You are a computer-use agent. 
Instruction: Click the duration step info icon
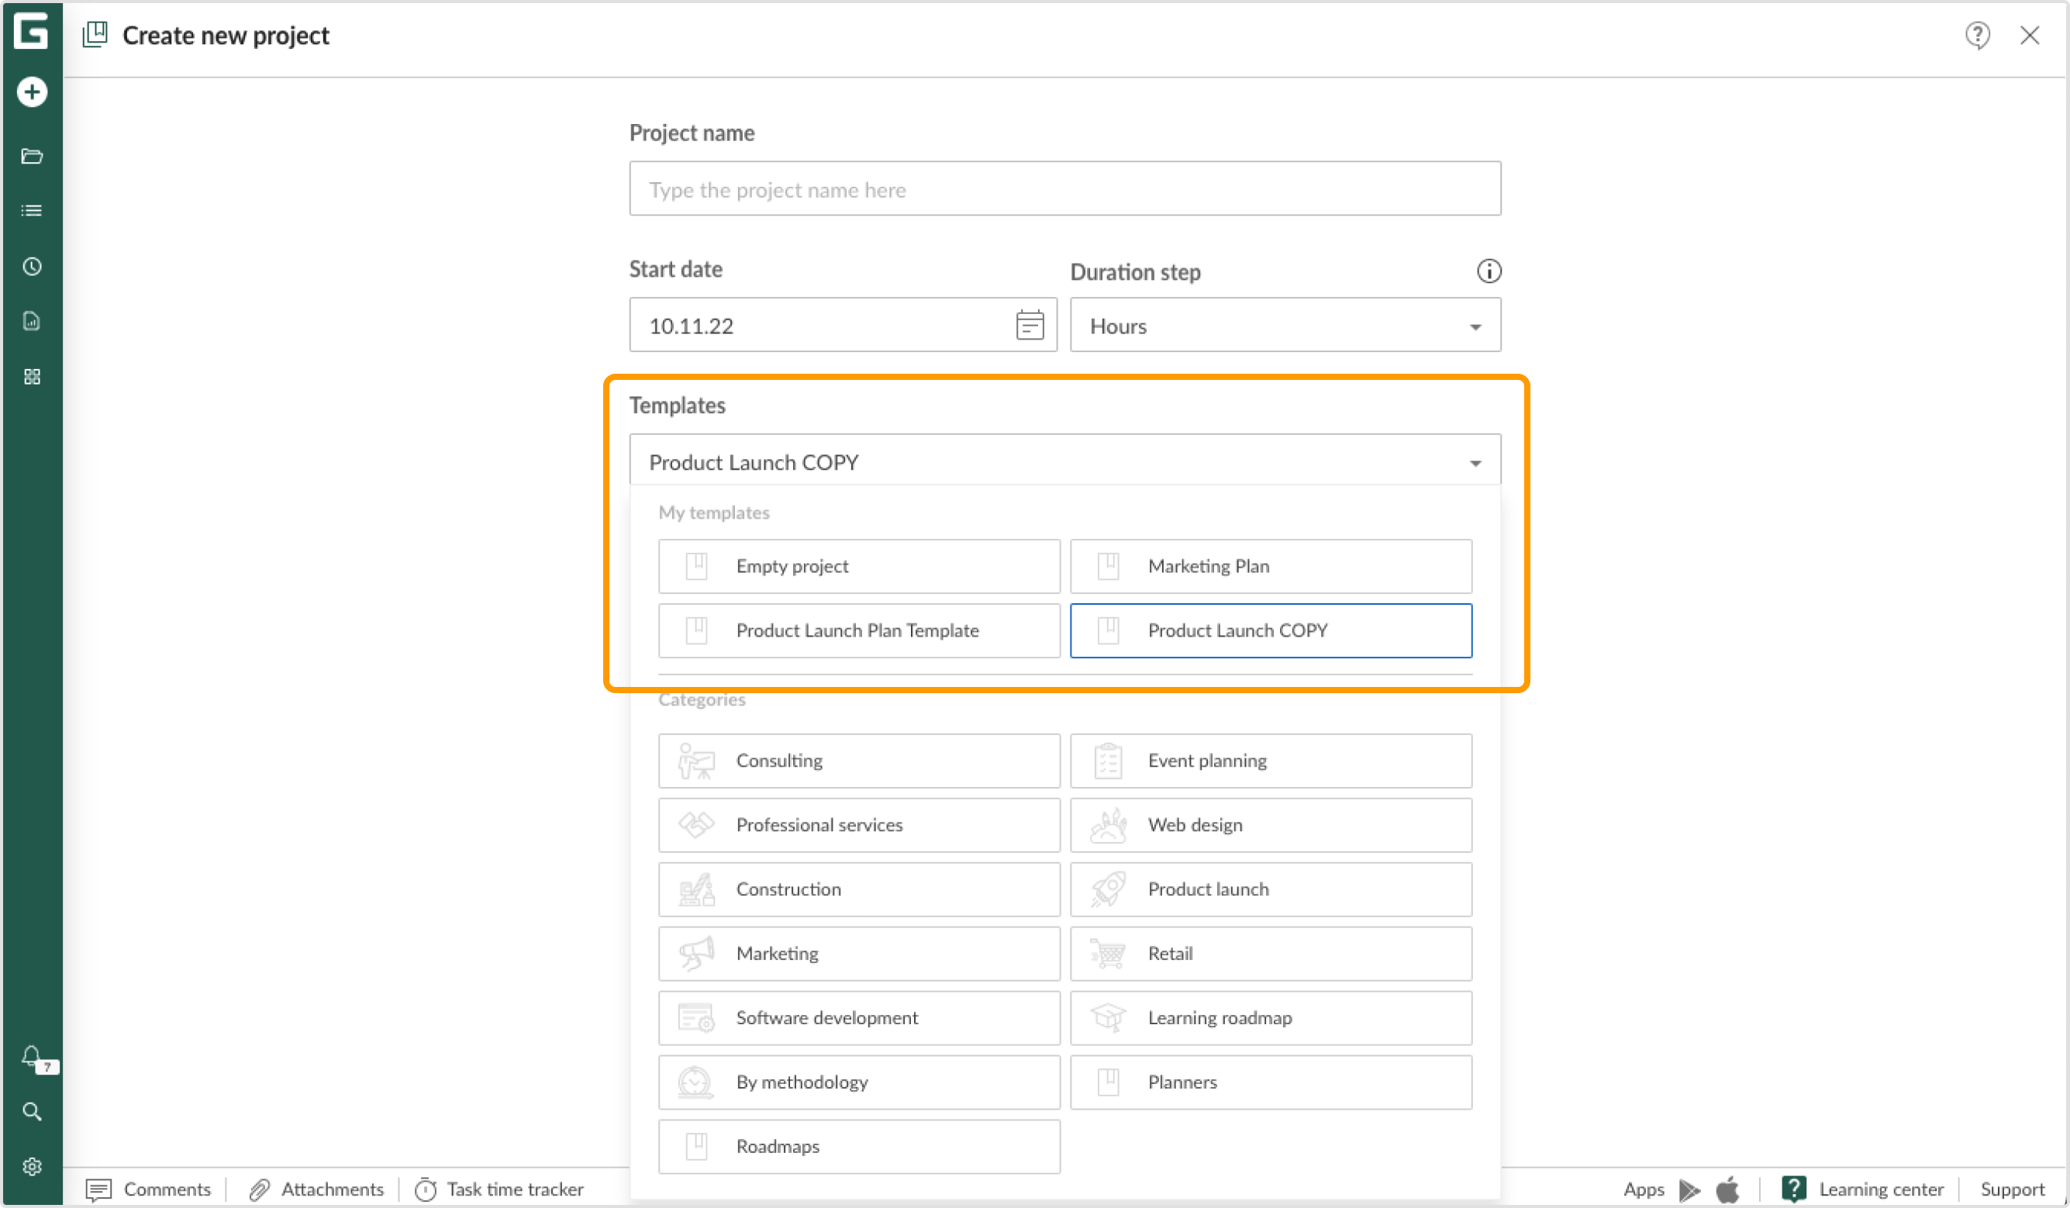tap(1489, 271)
